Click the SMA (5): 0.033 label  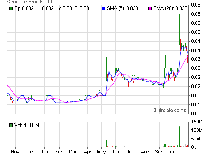(x=123, y=8)
